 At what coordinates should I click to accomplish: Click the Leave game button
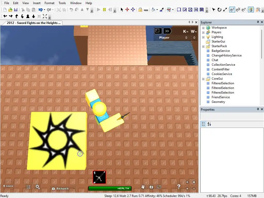pos(8,186)
